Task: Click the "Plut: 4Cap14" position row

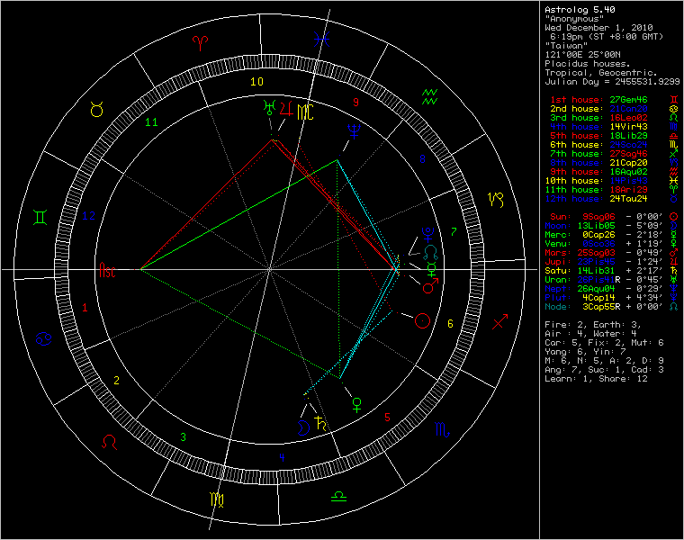Action: click(612, 298)
